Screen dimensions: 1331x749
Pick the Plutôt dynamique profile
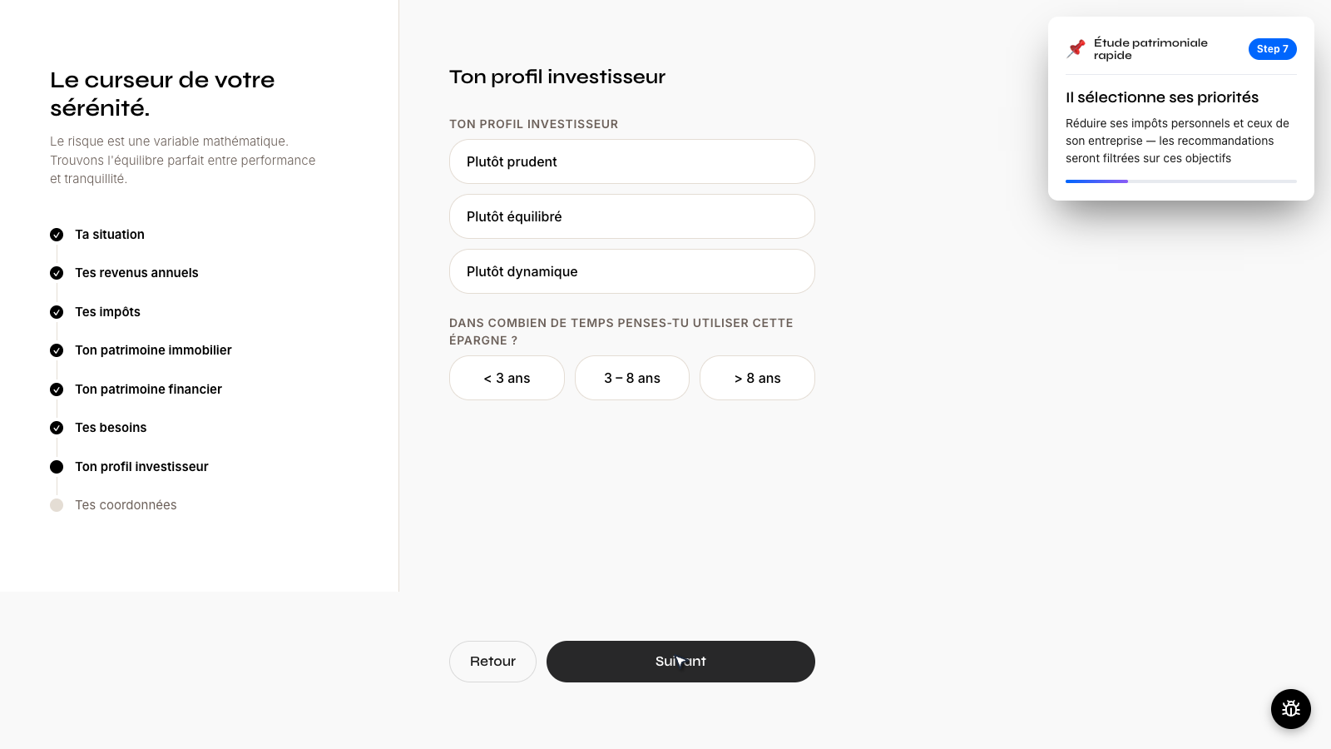coord(632,271)
